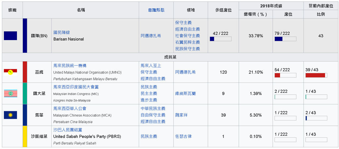Click the red UMNO party color bar
Image resolution: width=339 pixels, height=149 pixels.
click(x=25, y=72)
